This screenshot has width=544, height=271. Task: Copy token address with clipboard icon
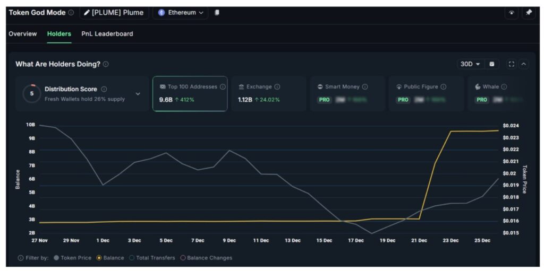(217, 13)
